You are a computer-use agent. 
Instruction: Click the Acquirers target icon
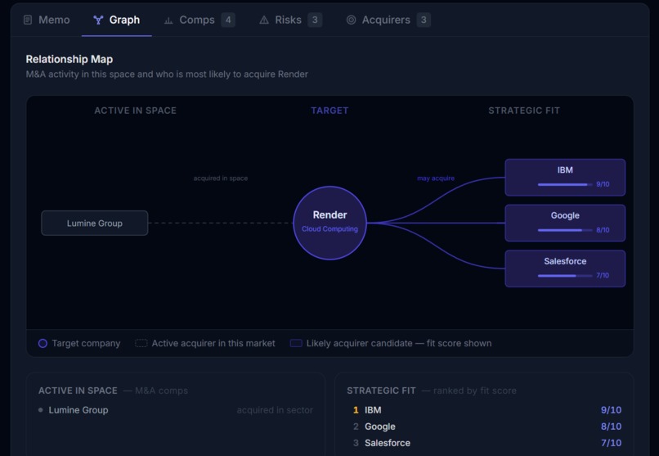tap(351, 20)
